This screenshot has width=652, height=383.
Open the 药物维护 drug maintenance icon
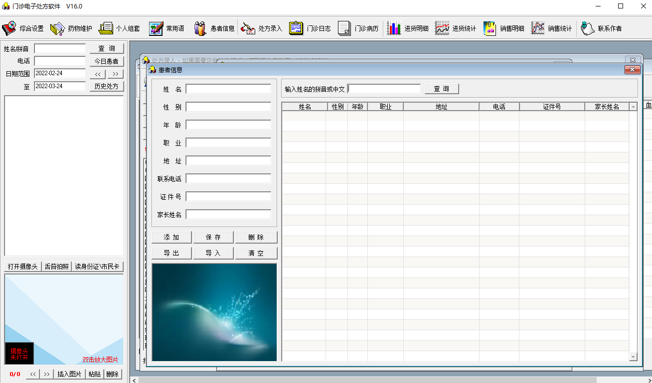coord(58,28)
